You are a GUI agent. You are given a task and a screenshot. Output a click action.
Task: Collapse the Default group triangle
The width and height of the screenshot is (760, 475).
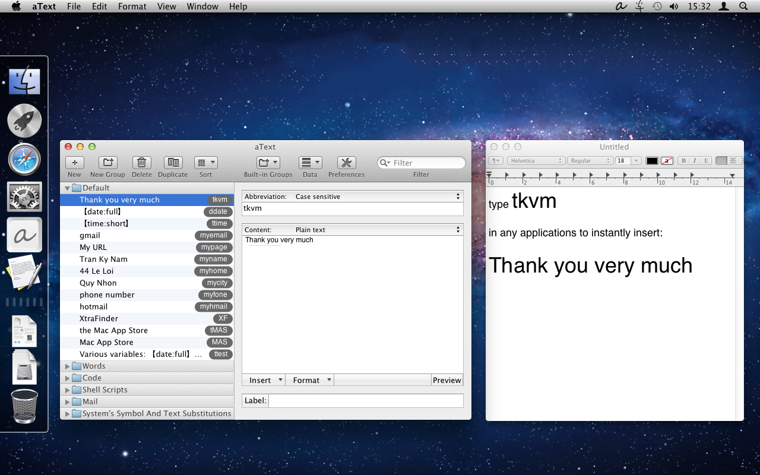tap(68, 188)
